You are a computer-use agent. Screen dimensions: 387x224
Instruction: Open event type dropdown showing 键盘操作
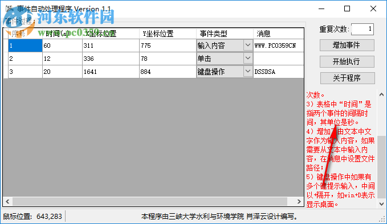[248, 72]
